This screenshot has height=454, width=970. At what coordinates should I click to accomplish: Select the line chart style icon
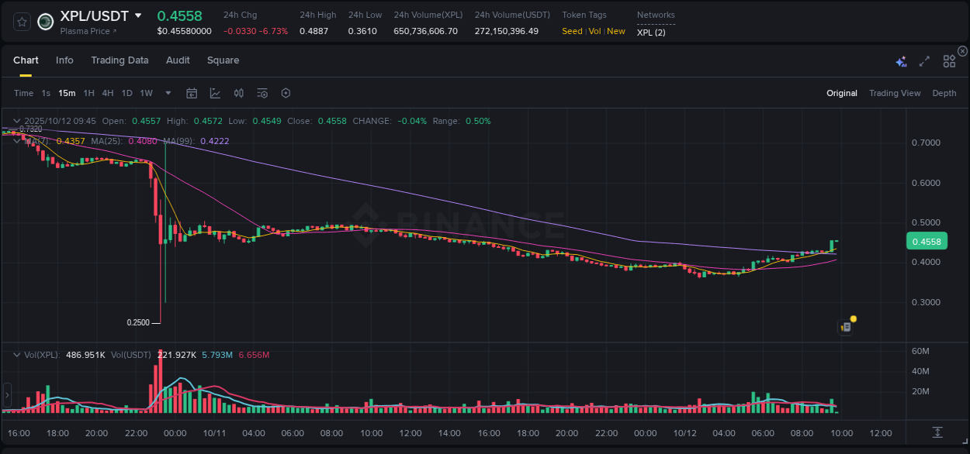[215, 93]
